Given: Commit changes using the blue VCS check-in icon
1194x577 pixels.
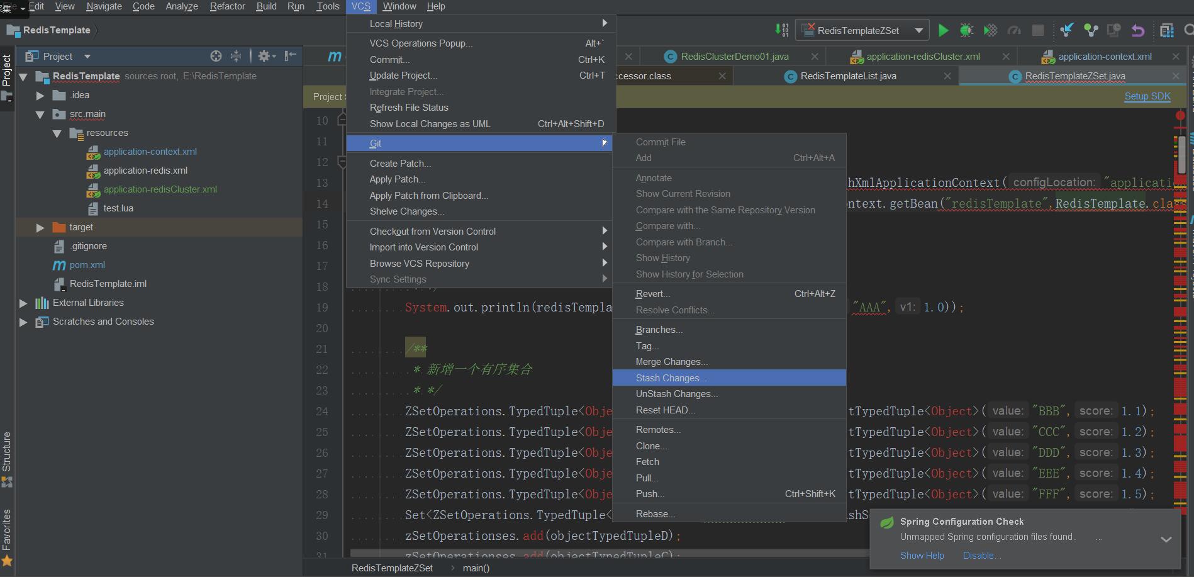Looking at the screenshot, I should 1068,30.
